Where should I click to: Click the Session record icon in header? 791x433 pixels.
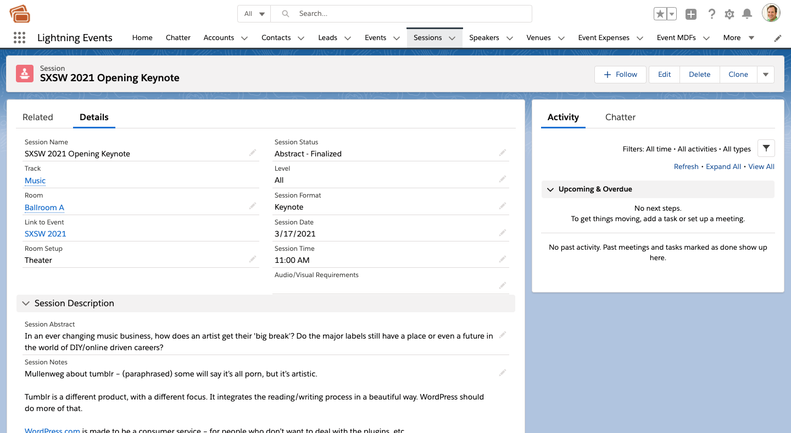tap(24, 74)
